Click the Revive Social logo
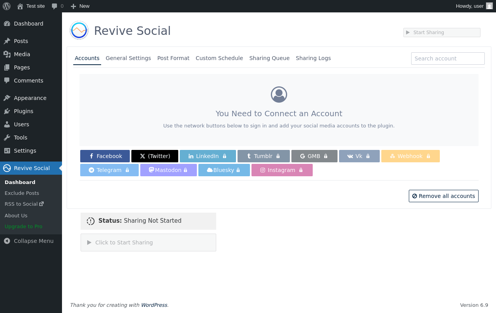Viewport: 496px width, 313px height. pyautogui.click(x=79, y=30)
